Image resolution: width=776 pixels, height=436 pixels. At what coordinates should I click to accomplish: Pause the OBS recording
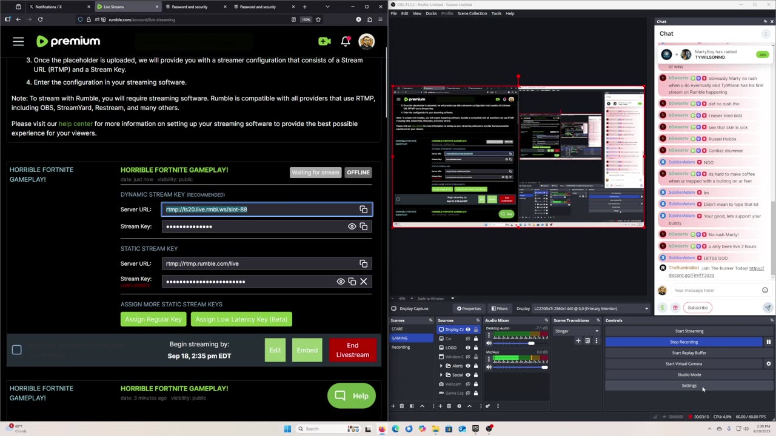(768, 342)
